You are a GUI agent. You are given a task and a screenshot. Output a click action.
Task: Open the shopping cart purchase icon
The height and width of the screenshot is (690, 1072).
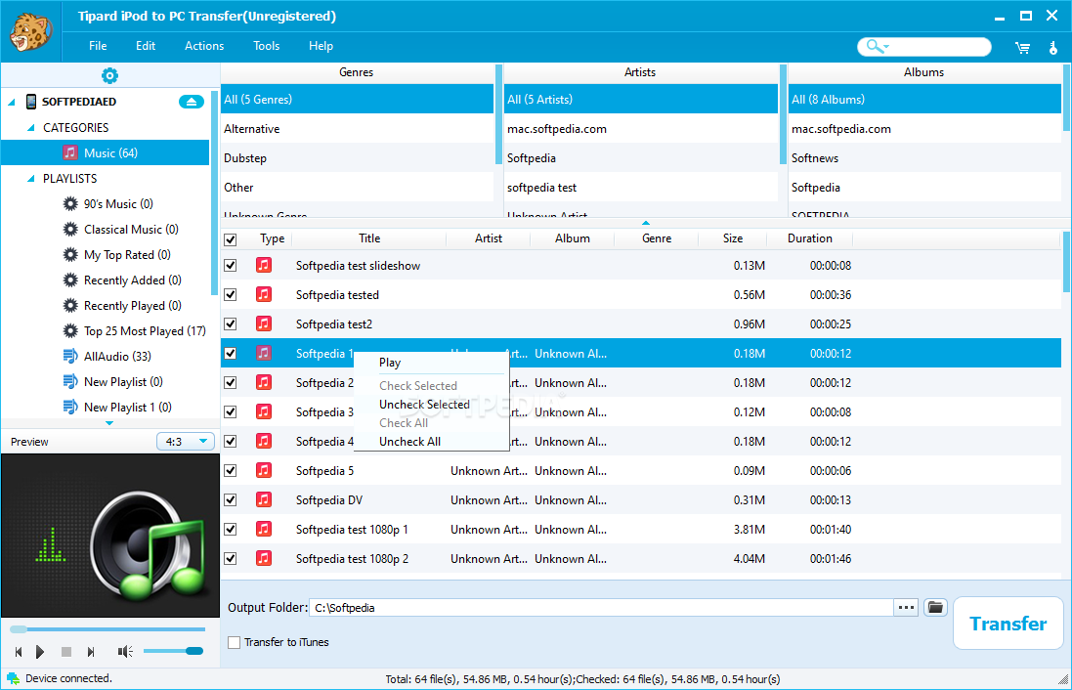1022,47
